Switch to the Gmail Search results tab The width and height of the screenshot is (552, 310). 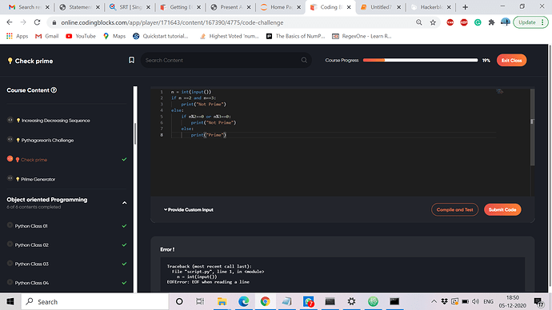[29, 7]
